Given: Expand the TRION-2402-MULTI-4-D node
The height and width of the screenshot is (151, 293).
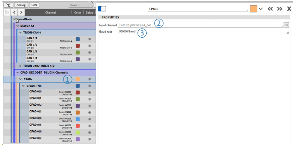Looking at the screenshot, I should [x=20, y=66].
